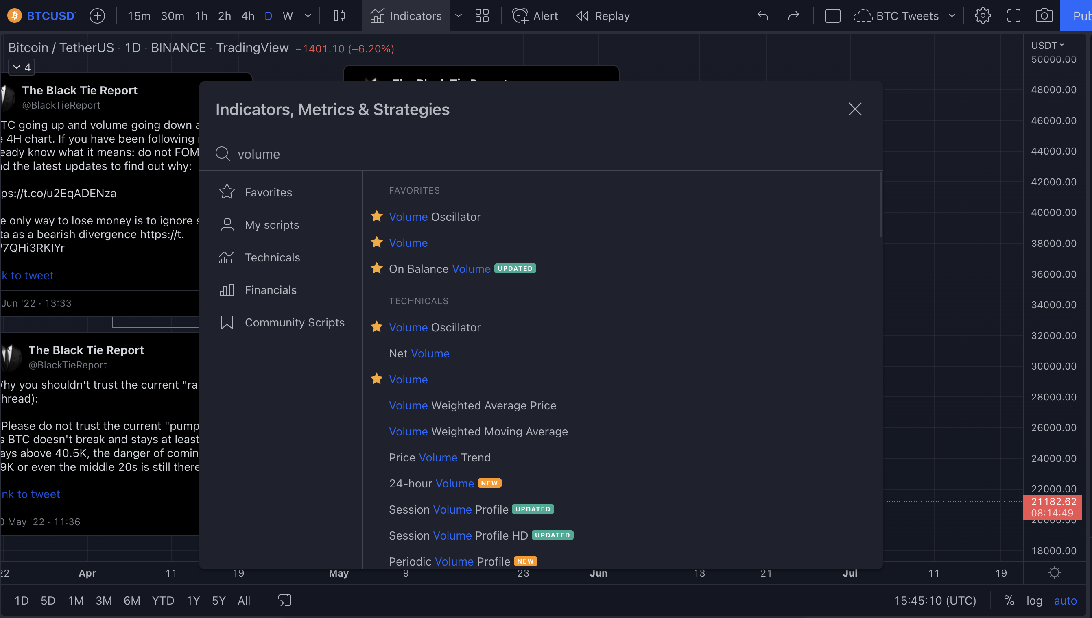
Task: Select the 2h timeframe
Action: click(x=224, y=16)
